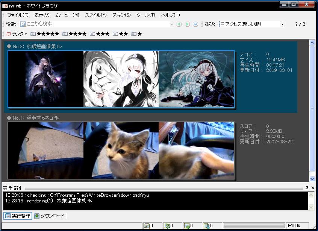
Task: Click the list scrollbar down arrow
Action: pyautogui.click(x=312, y=179)
